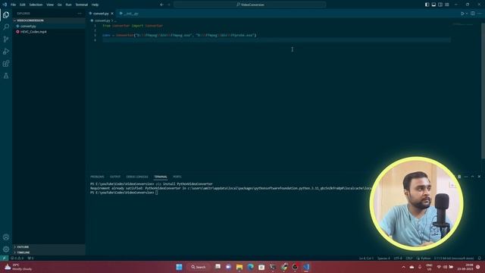Viewport: 485px width, 273px height.
Task: Close the convert.py editor tab
Action: [x=112, y=14]
